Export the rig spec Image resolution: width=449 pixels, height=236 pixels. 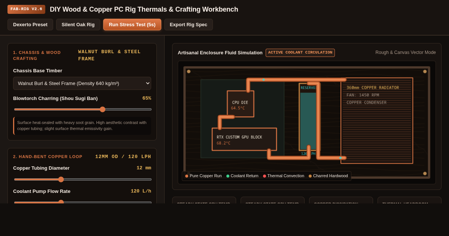click(x=189, y=25)
